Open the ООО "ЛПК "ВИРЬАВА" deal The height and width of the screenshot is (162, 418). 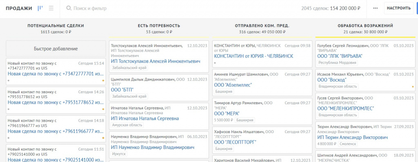coord(340,56)
